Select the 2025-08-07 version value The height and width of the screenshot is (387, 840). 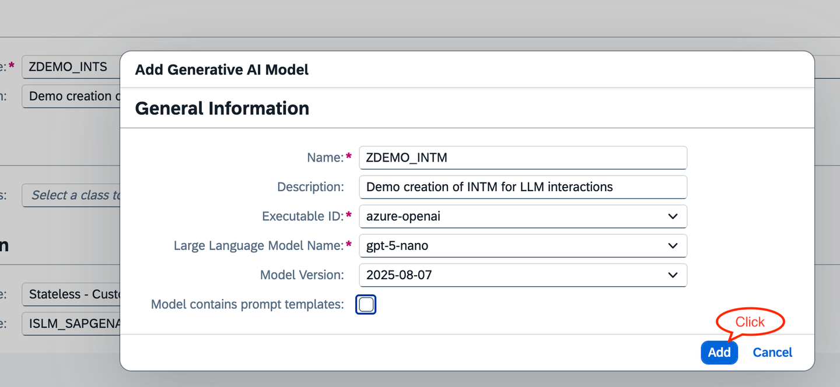(399, 275)
